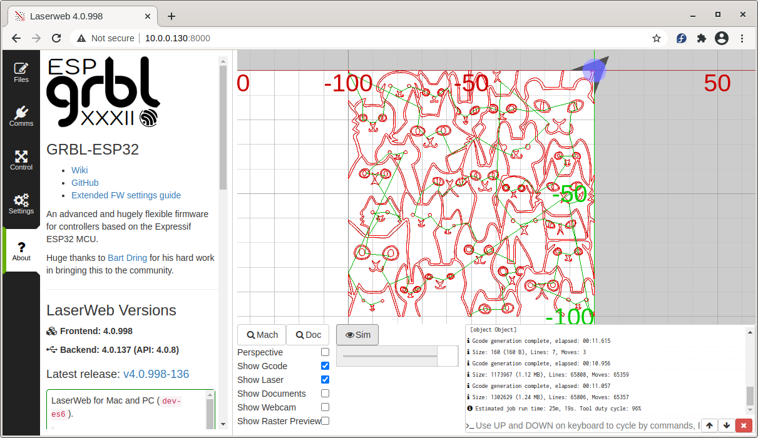Close the Laserweb 4.0.998 tab

[x=148, y=16]
